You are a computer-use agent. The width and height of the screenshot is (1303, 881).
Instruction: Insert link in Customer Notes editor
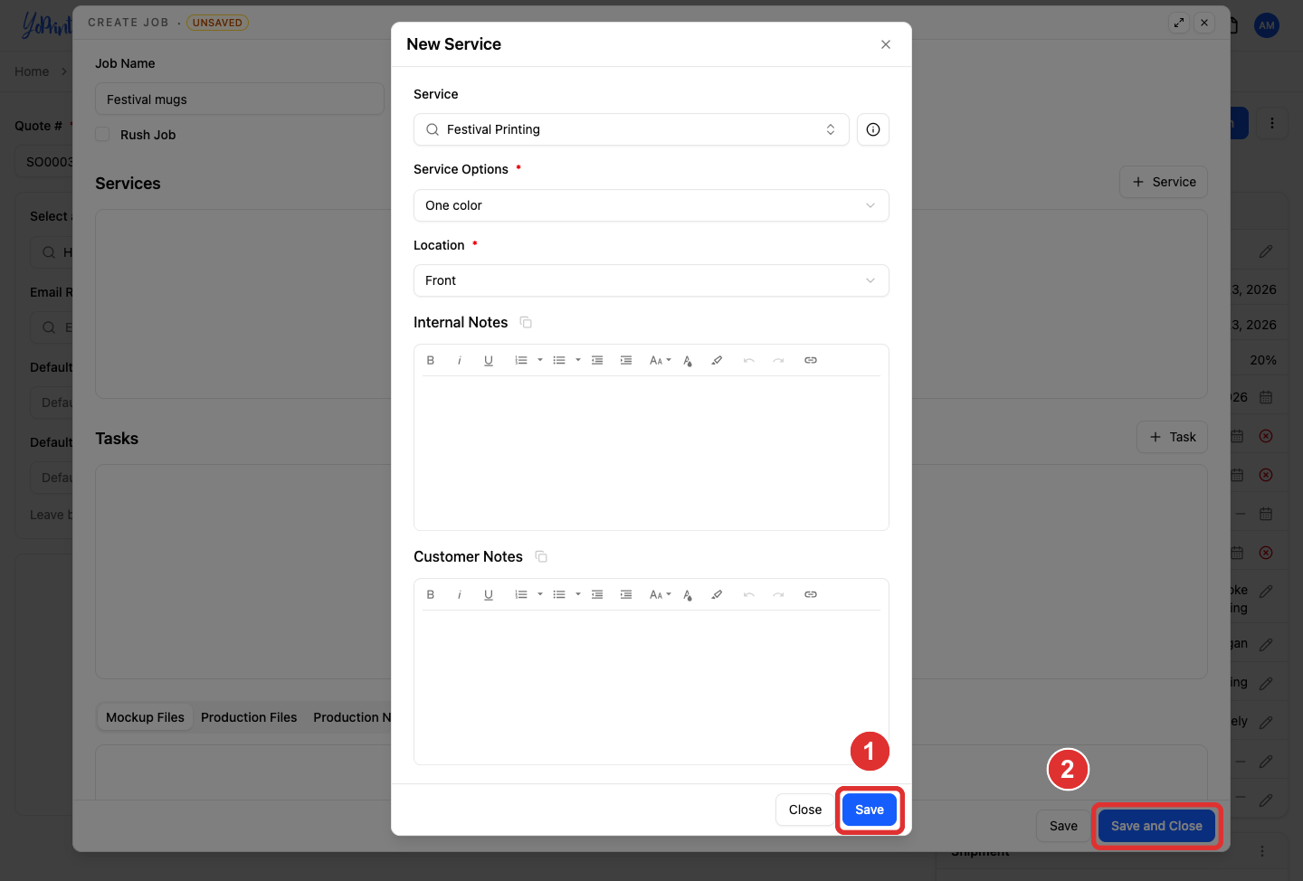811,594
